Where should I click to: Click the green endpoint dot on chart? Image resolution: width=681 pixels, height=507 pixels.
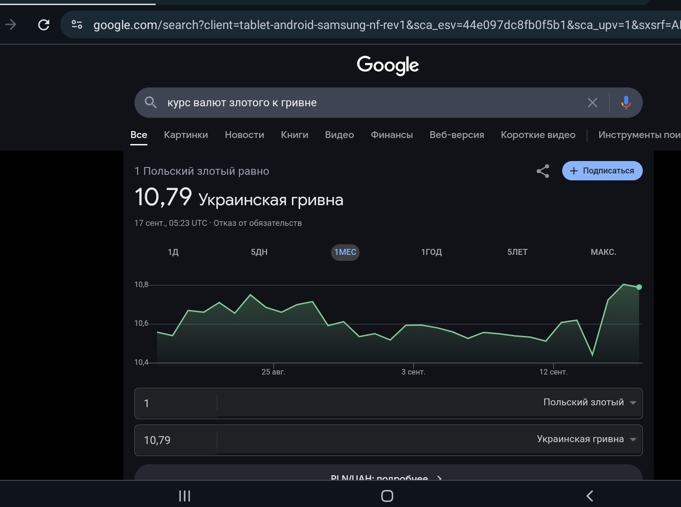coord(639,287)
